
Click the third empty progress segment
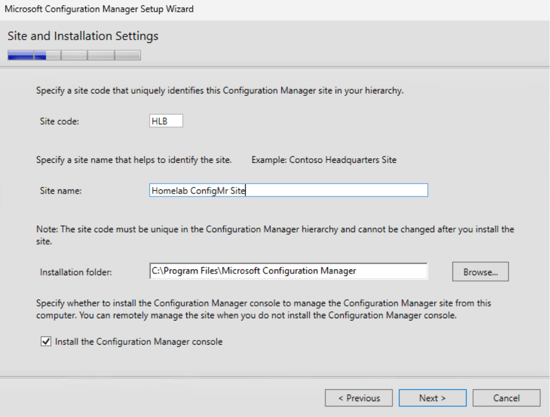coord(73,55)
